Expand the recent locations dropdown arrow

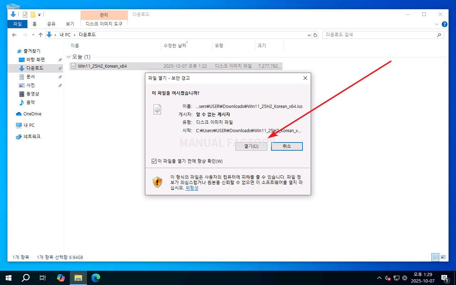[33, 35]
